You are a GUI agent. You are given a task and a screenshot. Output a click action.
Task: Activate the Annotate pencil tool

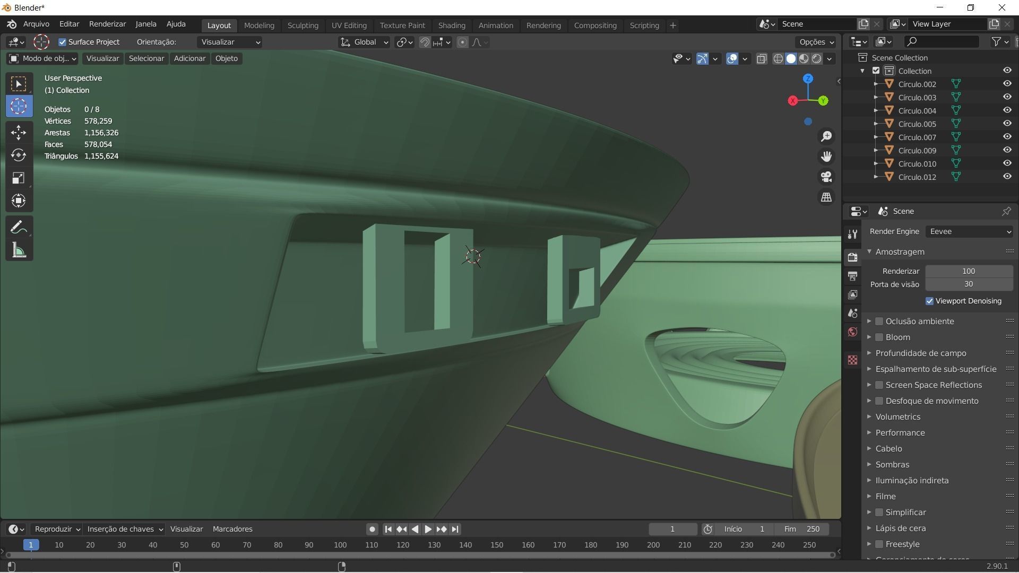tap(19, 228)
